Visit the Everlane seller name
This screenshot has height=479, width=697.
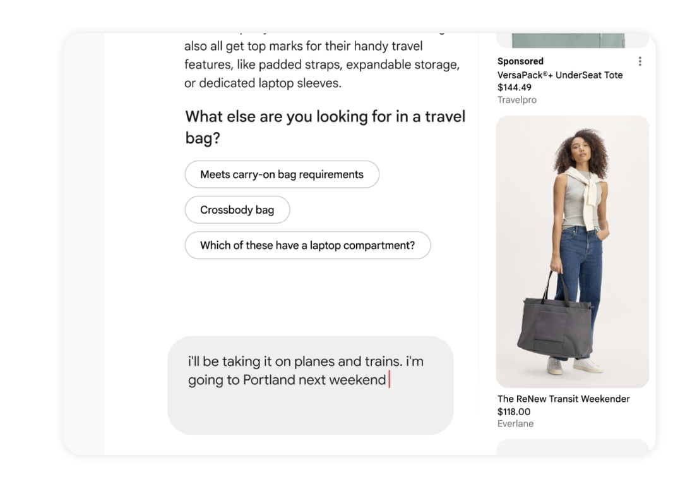tap(515, 423)
